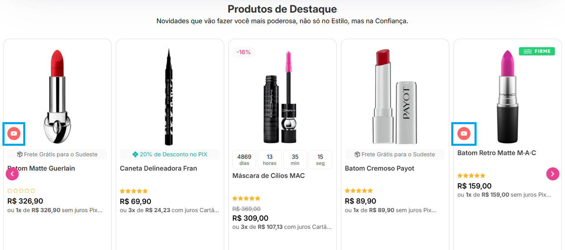
Task: Advance carousel to next products
Action: (x=552, y=174)
